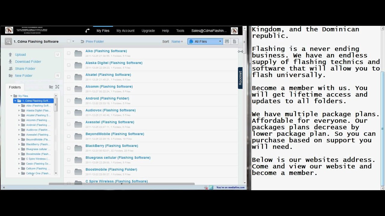Click the Aiko folder icon in list
The width and height of the screenshot is (385, 216).
tap(78, 53)
